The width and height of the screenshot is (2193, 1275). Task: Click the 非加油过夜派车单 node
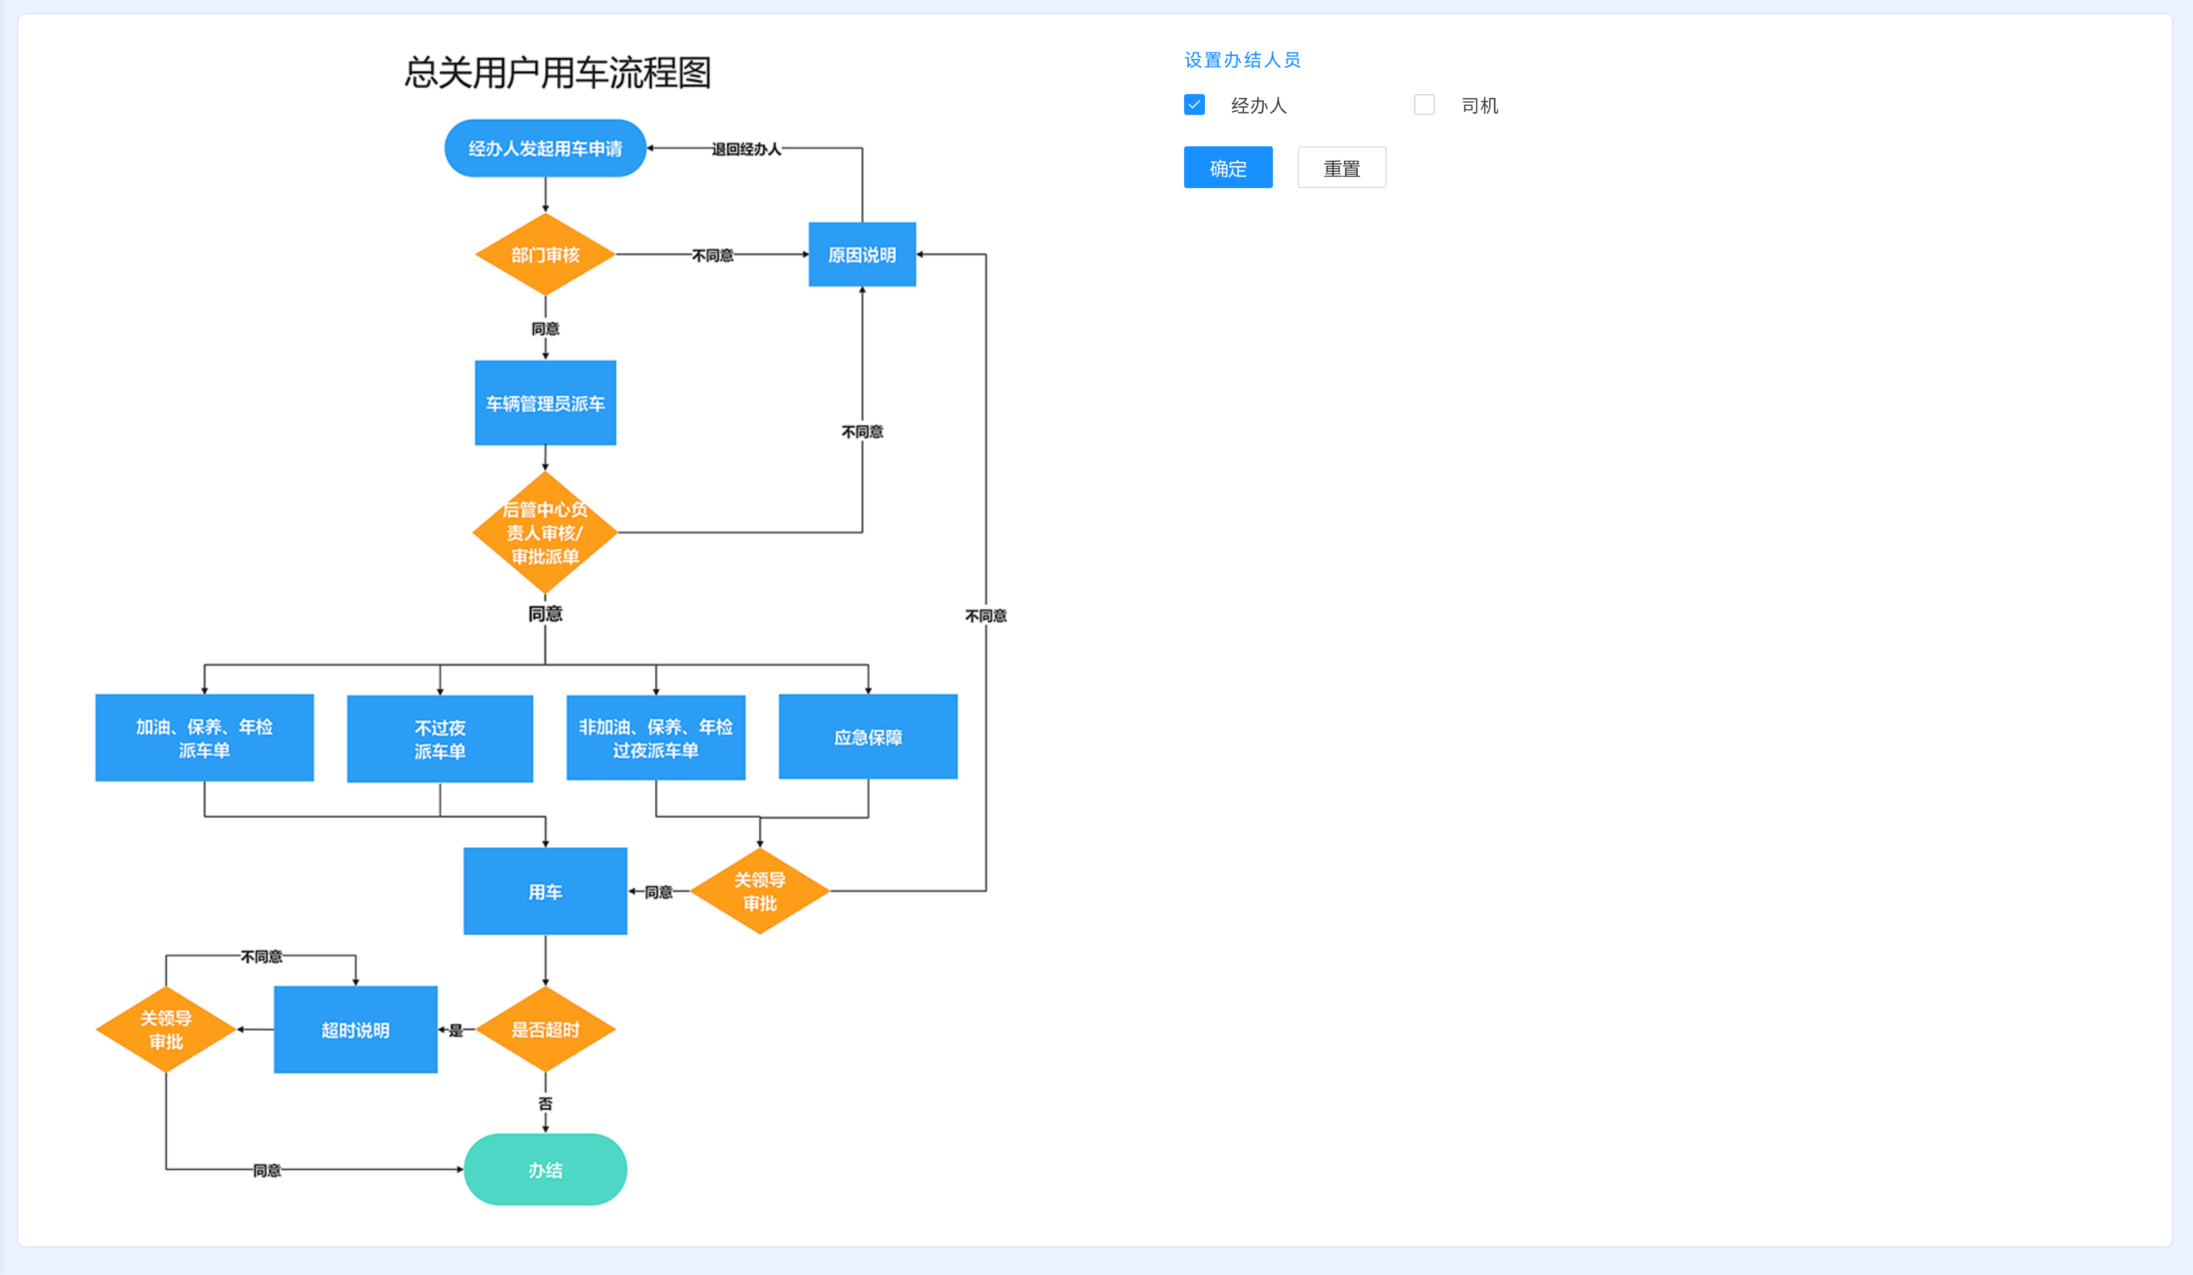[655, 737]
